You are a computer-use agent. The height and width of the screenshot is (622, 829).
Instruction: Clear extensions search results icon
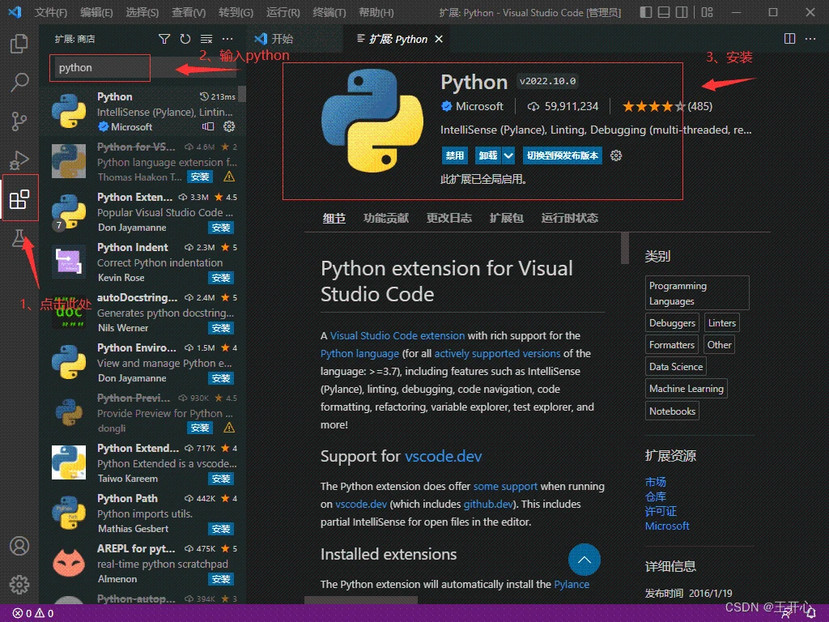206,39
